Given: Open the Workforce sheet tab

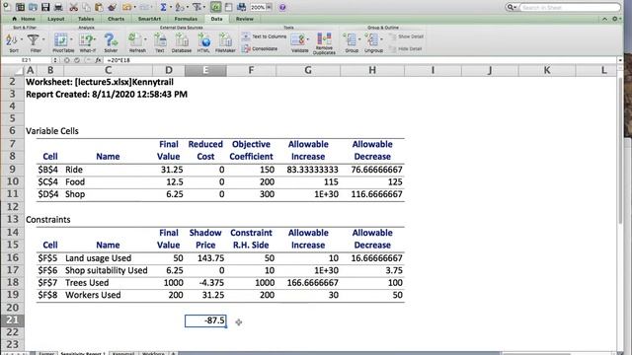Looking at the screenshot, I should point(153,353).
